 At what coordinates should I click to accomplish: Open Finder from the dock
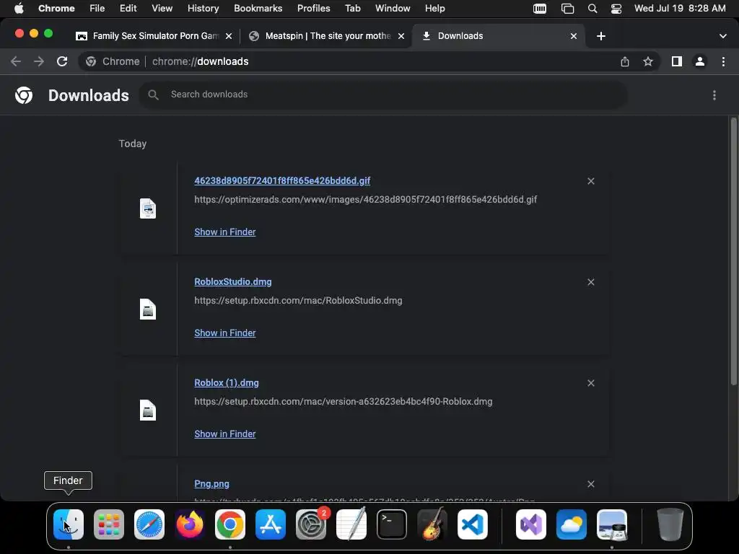coord(69,524)
